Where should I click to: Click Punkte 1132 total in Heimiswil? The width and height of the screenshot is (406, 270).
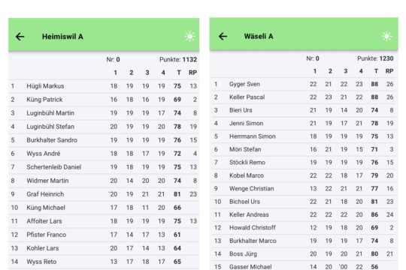[178, 60]
